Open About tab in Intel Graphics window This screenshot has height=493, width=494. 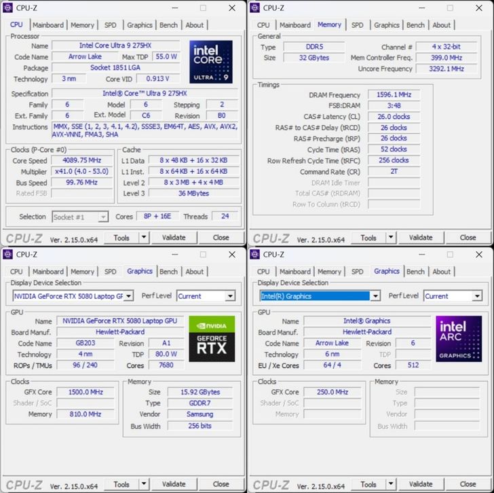[x=441, y=272]
